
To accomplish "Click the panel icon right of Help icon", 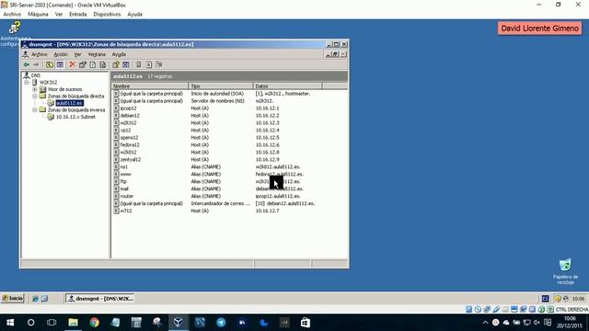I will coord(126,64).
